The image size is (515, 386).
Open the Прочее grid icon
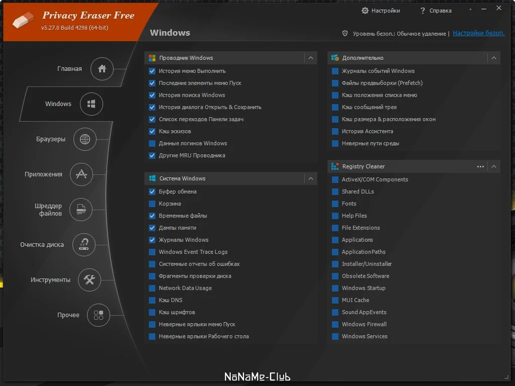click(99, 315)
